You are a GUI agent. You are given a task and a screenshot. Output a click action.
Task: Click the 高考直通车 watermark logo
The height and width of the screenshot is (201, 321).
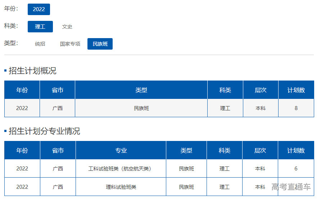(x=291, y=187)
